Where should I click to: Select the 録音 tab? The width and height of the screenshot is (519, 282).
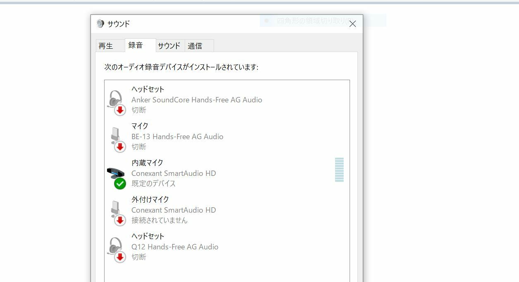tap(140, 45)
